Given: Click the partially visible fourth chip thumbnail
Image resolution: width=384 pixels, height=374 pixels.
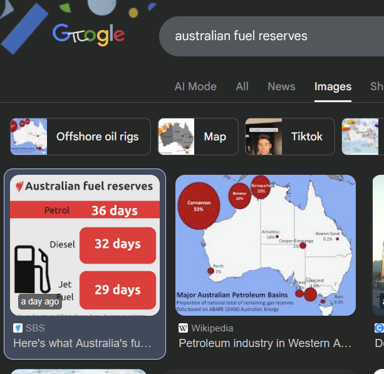Looking at the screenshot, I should coord(361,136).
